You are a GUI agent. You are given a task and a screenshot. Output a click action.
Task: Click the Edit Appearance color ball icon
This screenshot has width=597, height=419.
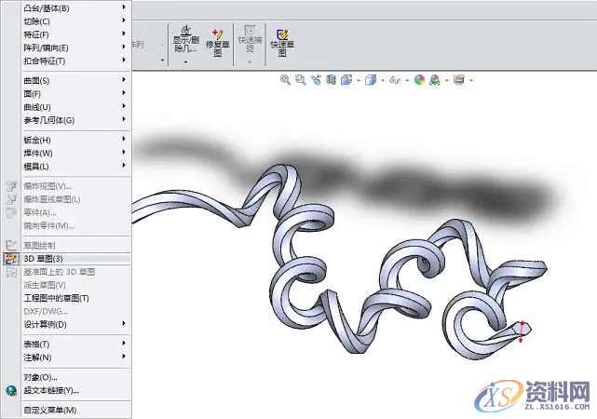[419, 79]
